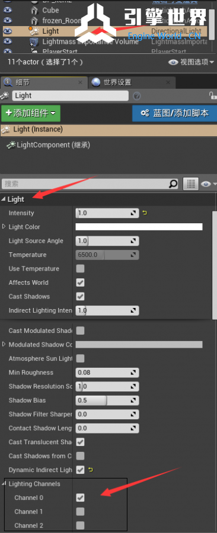
Task: Collapse the Lighting Channels section
Action: (x=6, y=484)
